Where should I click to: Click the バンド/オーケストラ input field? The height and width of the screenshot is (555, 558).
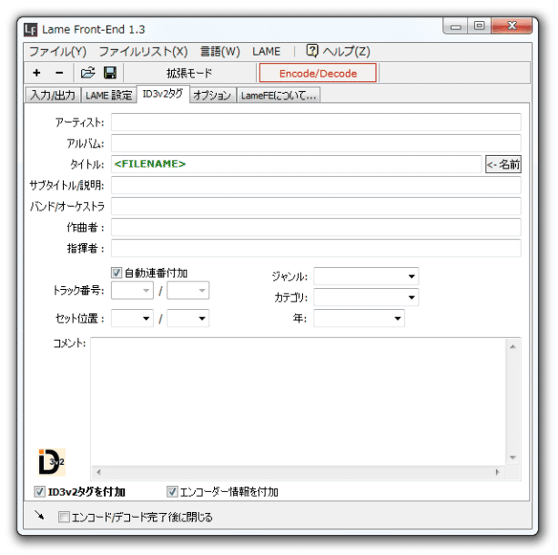pyautogui.click(x=316, y=206)
